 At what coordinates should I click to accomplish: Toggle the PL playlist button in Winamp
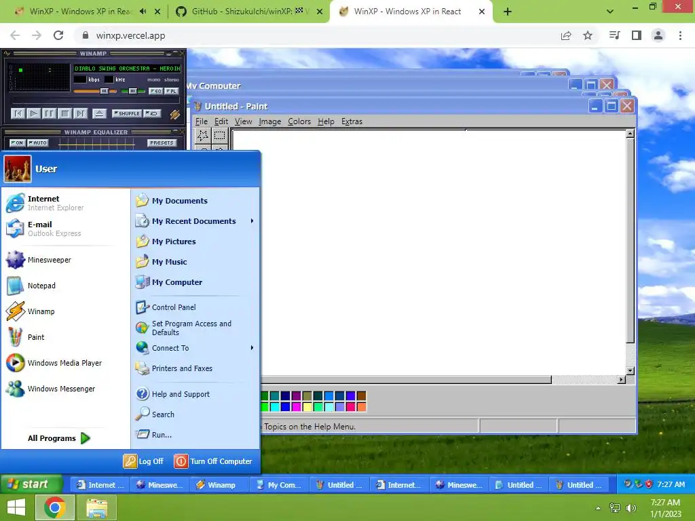click(x=172, y=92)
